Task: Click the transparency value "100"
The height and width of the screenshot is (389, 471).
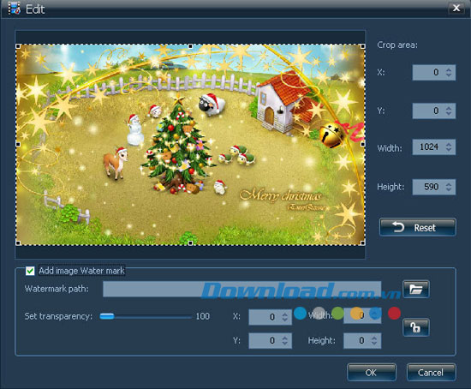Action: (203, 316)
